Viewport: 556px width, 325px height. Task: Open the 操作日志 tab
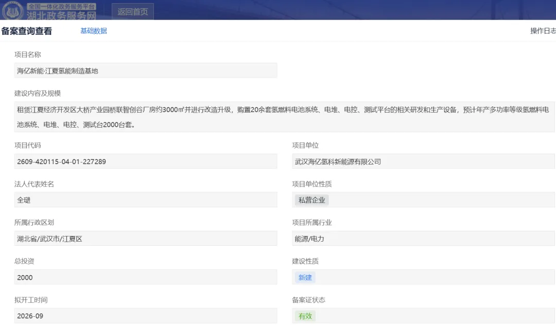click(543, 31)
